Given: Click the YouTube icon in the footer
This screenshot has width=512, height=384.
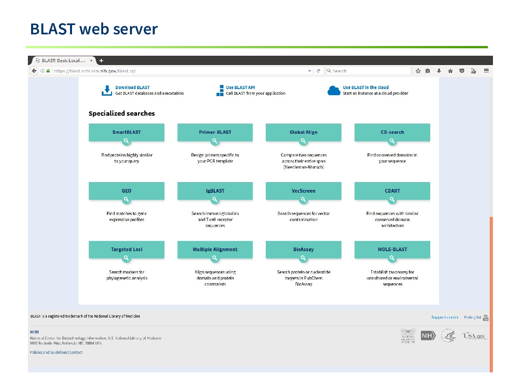Looking at the screenshot, I should tap(486, 318).
